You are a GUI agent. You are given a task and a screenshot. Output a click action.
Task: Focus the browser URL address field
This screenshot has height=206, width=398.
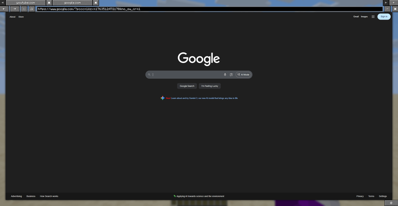tap(209, 9)
